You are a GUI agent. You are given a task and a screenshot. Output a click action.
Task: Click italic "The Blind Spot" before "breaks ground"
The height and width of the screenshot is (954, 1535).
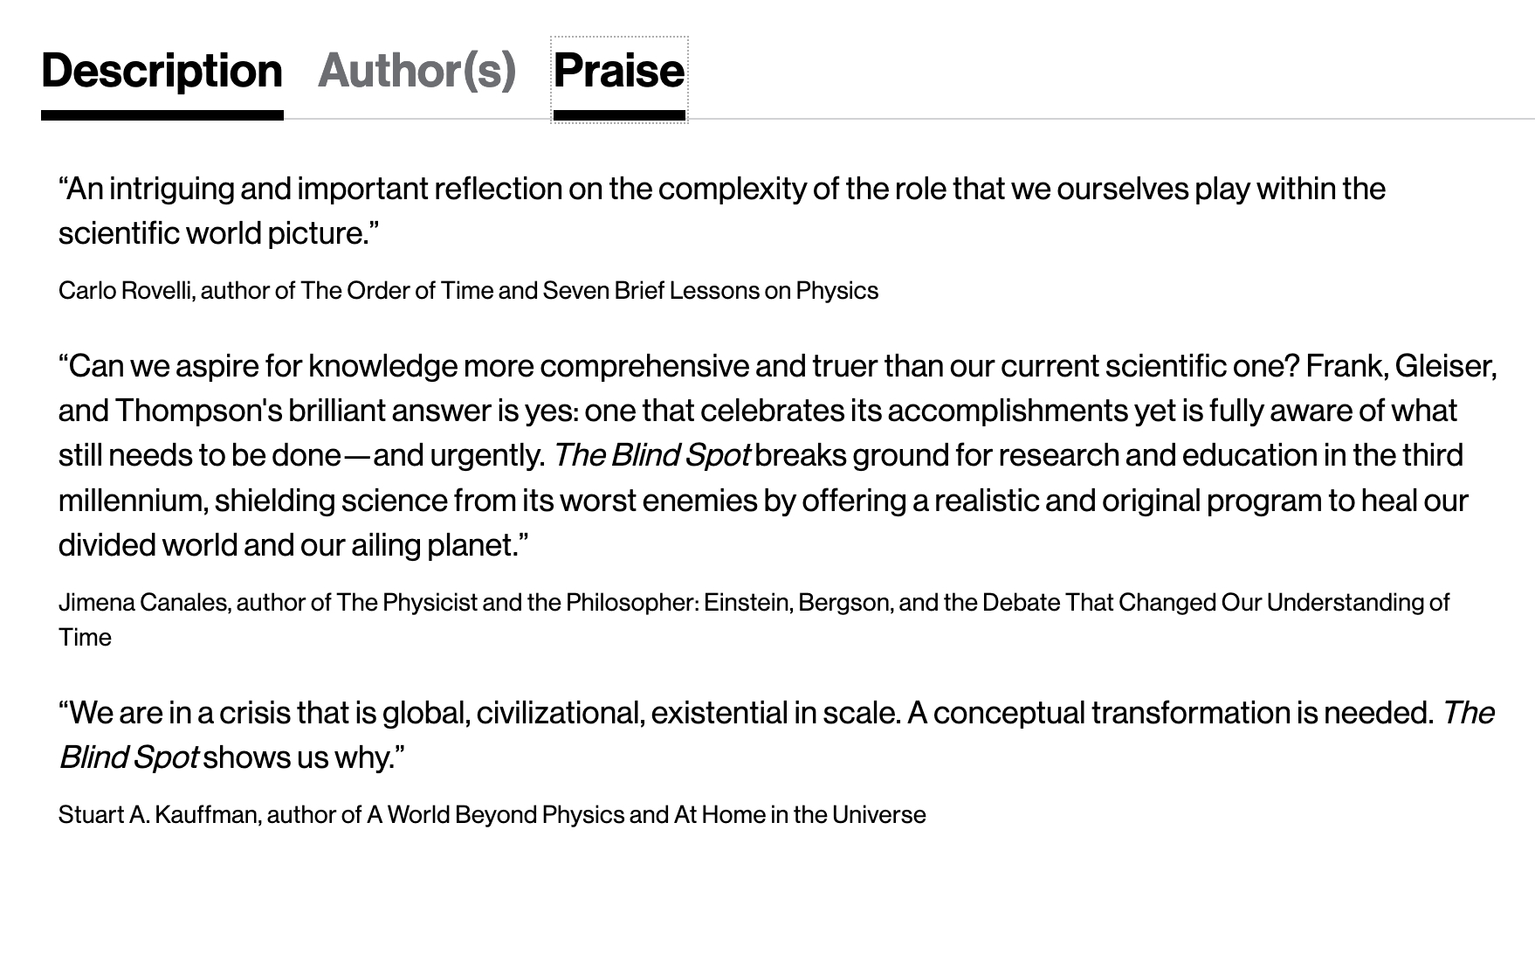(x=651, y=455)
